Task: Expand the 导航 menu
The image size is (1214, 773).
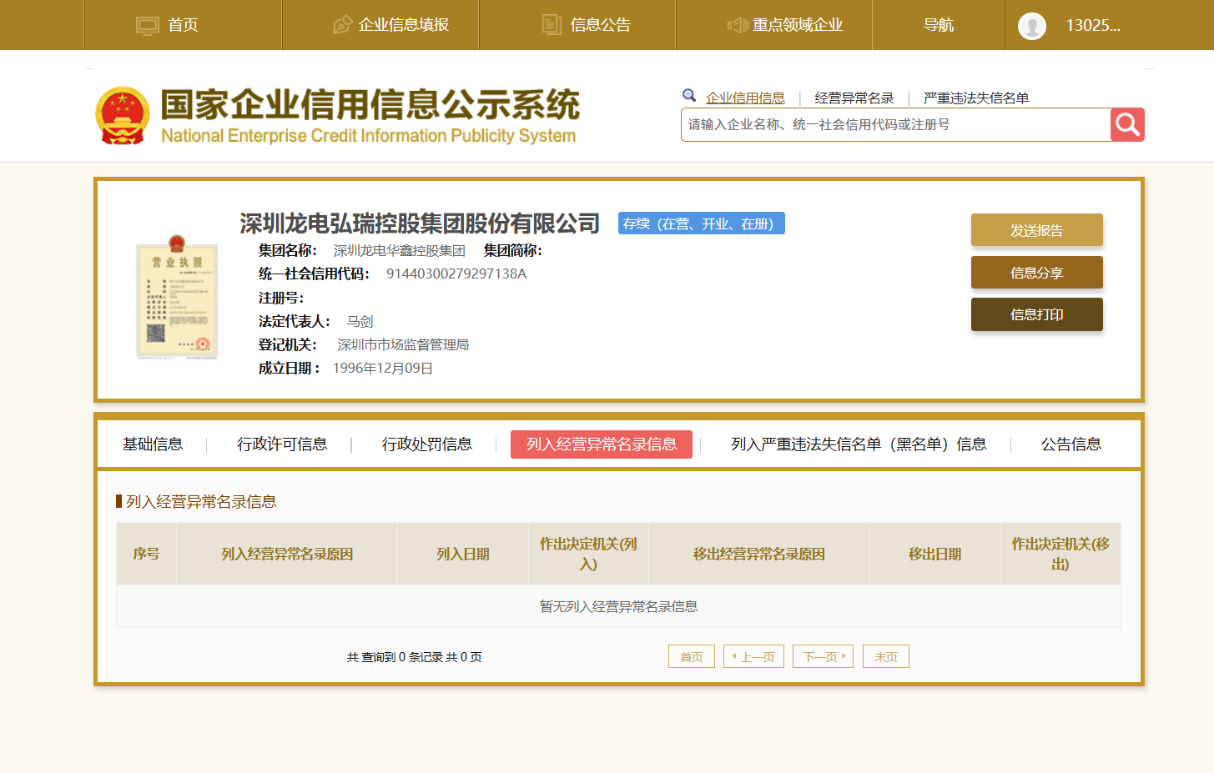Action: click(x=938, y=25)
